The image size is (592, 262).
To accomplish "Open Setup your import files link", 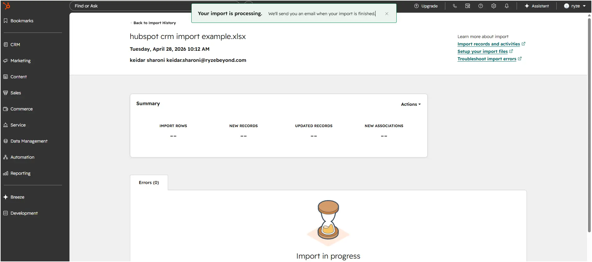I will coord(483,51).
